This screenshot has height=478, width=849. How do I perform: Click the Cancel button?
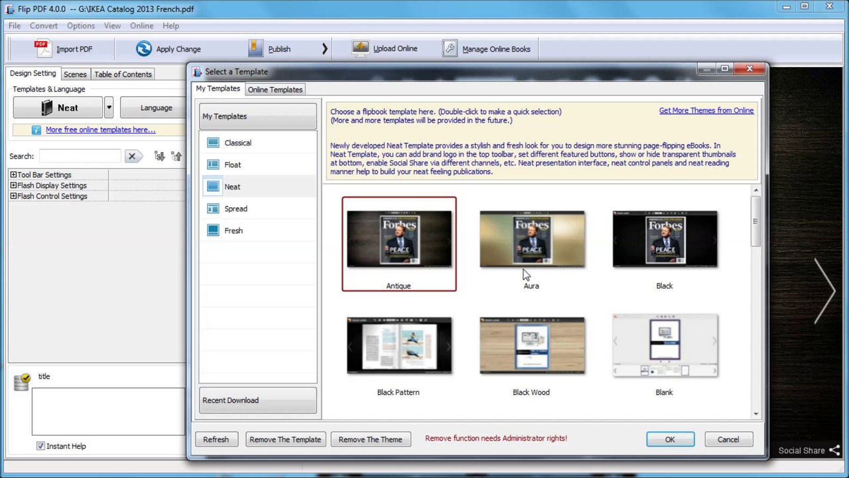point(728,439)
